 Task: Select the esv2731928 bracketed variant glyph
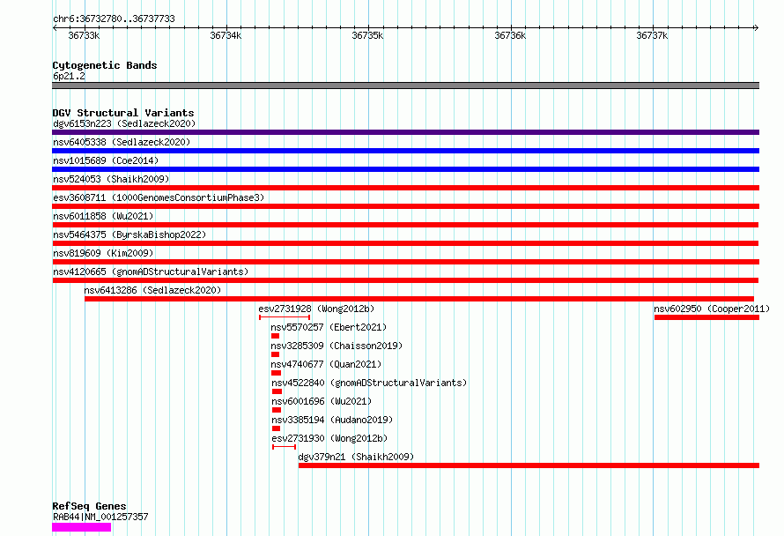point(285,317)
